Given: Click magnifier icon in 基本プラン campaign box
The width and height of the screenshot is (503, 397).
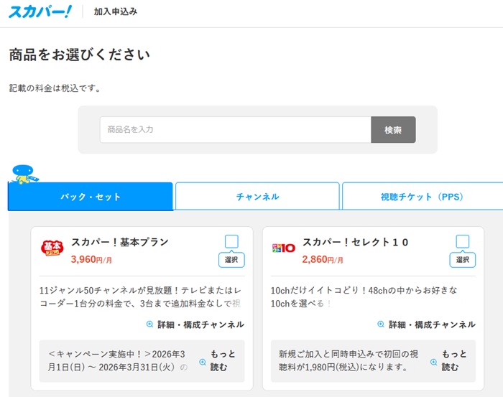Looking at the screenshot, I should click(203, 361).
